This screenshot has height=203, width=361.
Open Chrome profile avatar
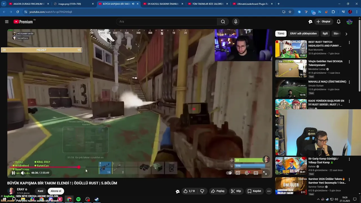tap(350, 12)
